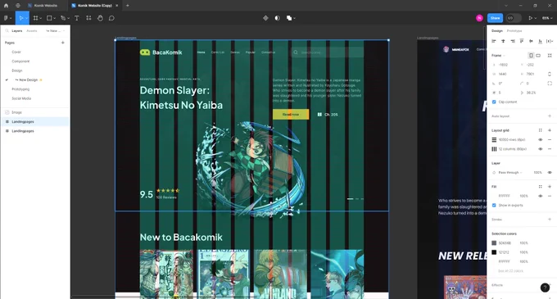
Task: Click the Align horizontal centers icon
Action: pos(503,41)
